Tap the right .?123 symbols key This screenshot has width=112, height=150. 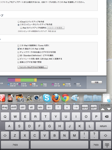[96, 145]
